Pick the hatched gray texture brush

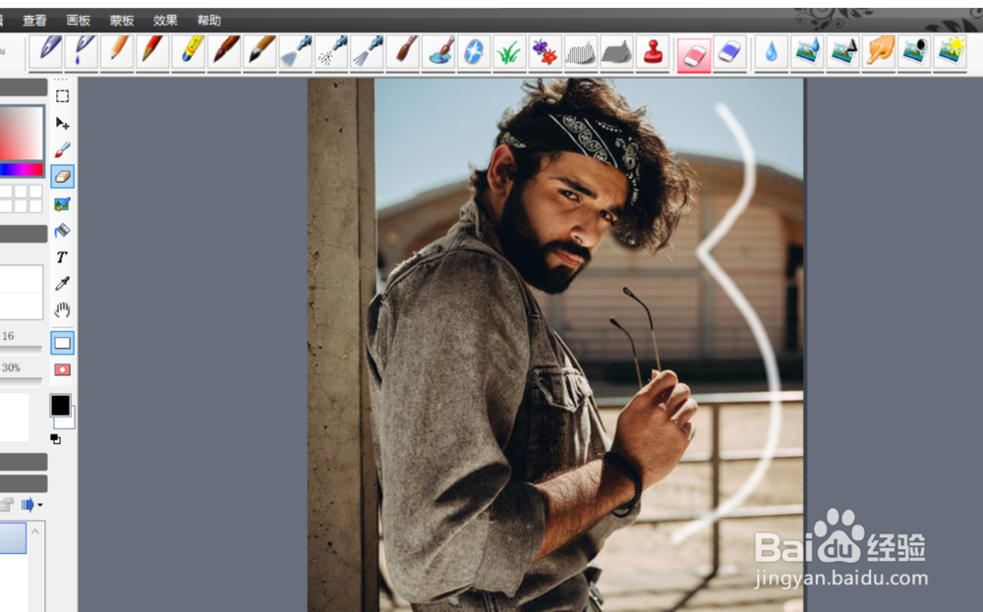coord(581,53)
